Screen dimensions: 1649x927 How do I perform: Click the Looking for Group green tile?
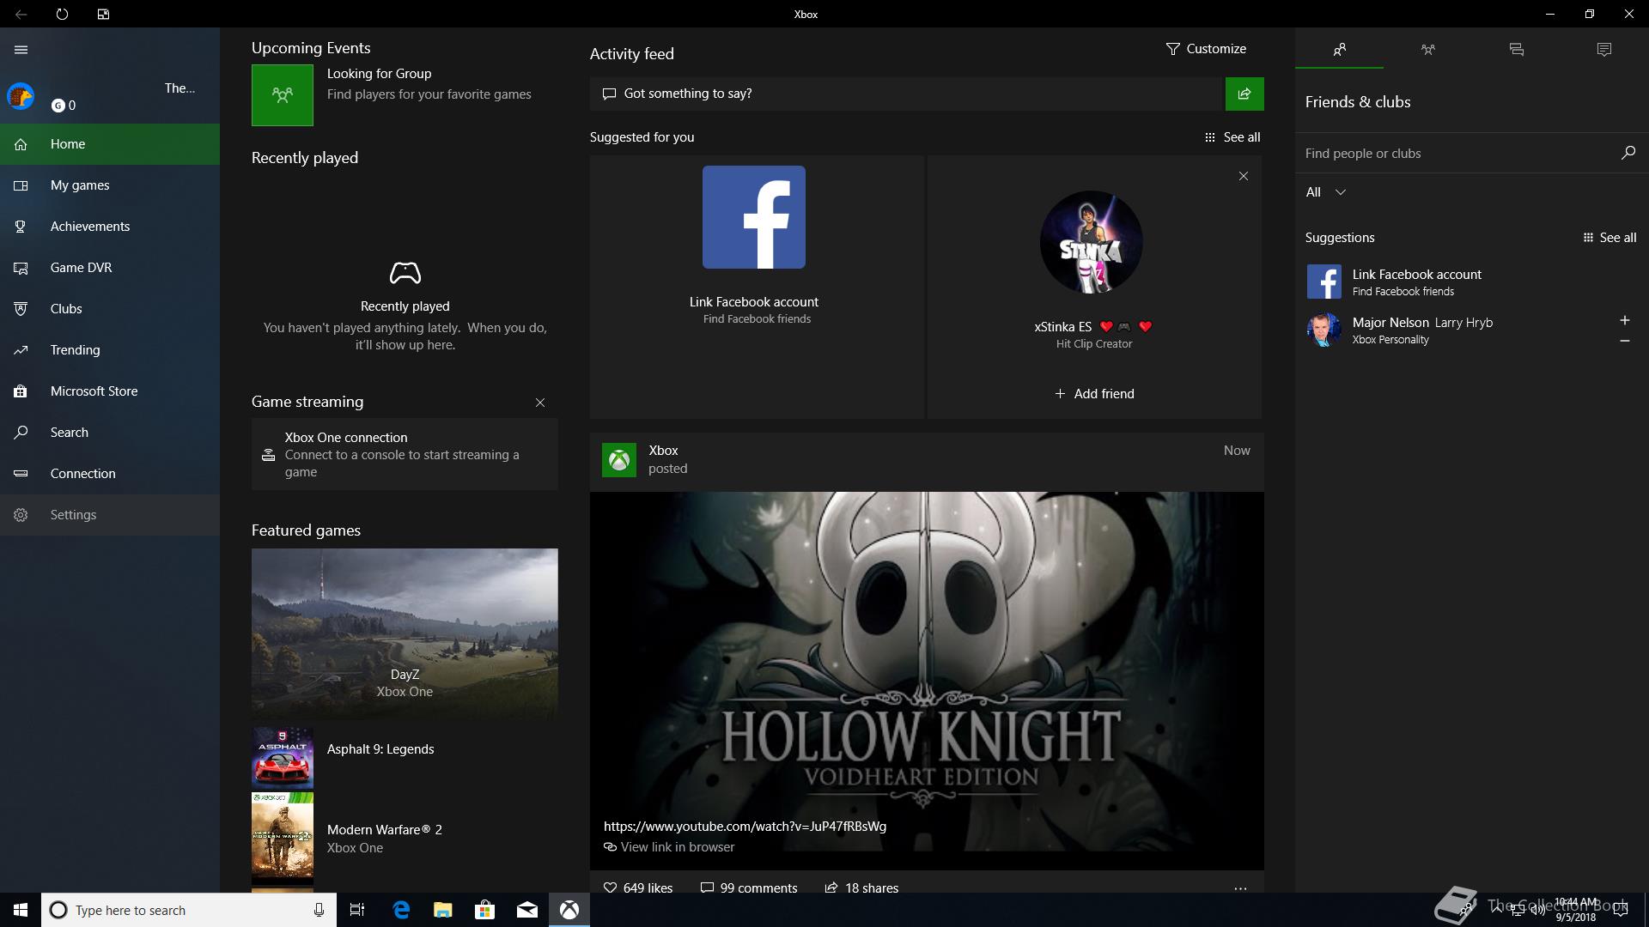point(283,95)
